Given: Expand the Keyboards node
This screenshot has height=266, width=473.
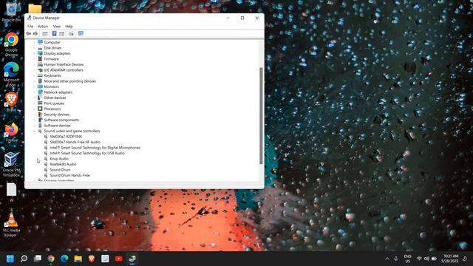Looking at the screenshot, I should pos(35,75).
